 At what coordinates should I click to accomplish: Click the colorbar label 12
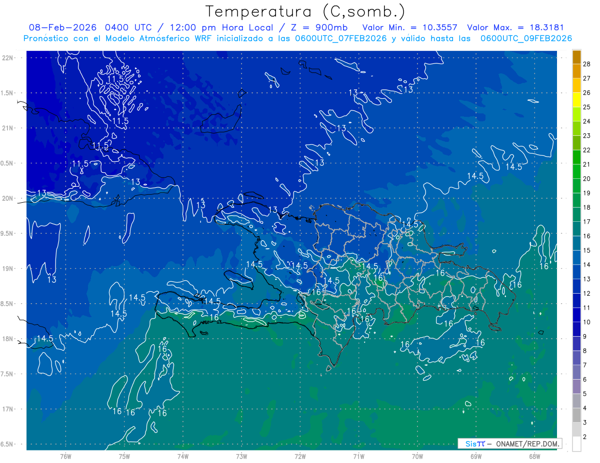[587, 293]
